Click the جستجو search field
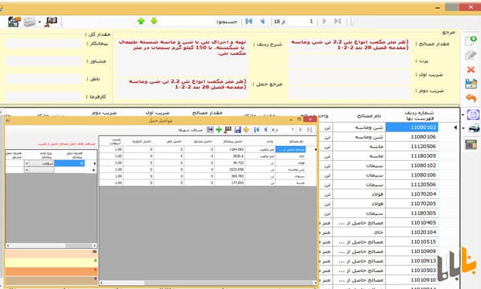This screenshot has width=481, height=289. point(189,22)
